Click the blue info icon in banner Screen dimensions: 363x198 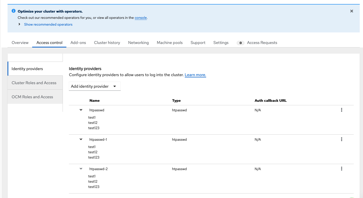pyautogui.click(x=14, y=11)
